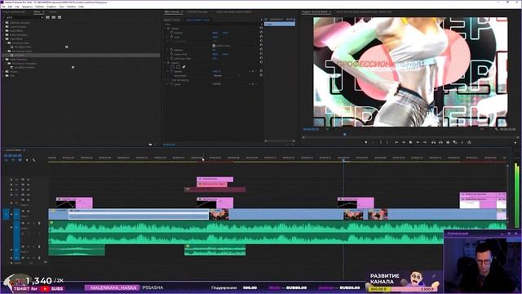Toggle the Accelerated Effects filter icon
522x294 pixels.
coord(47,17)
